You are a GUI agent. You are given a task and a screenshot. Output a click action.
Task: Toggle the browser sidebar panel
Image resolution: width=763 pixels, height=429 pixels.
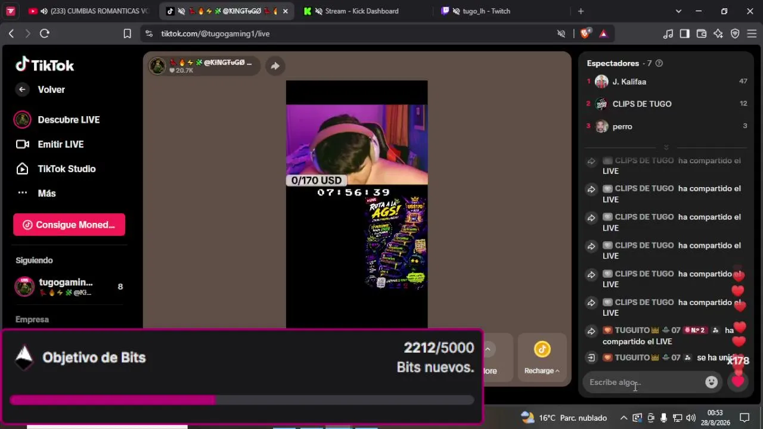point(685,34)
